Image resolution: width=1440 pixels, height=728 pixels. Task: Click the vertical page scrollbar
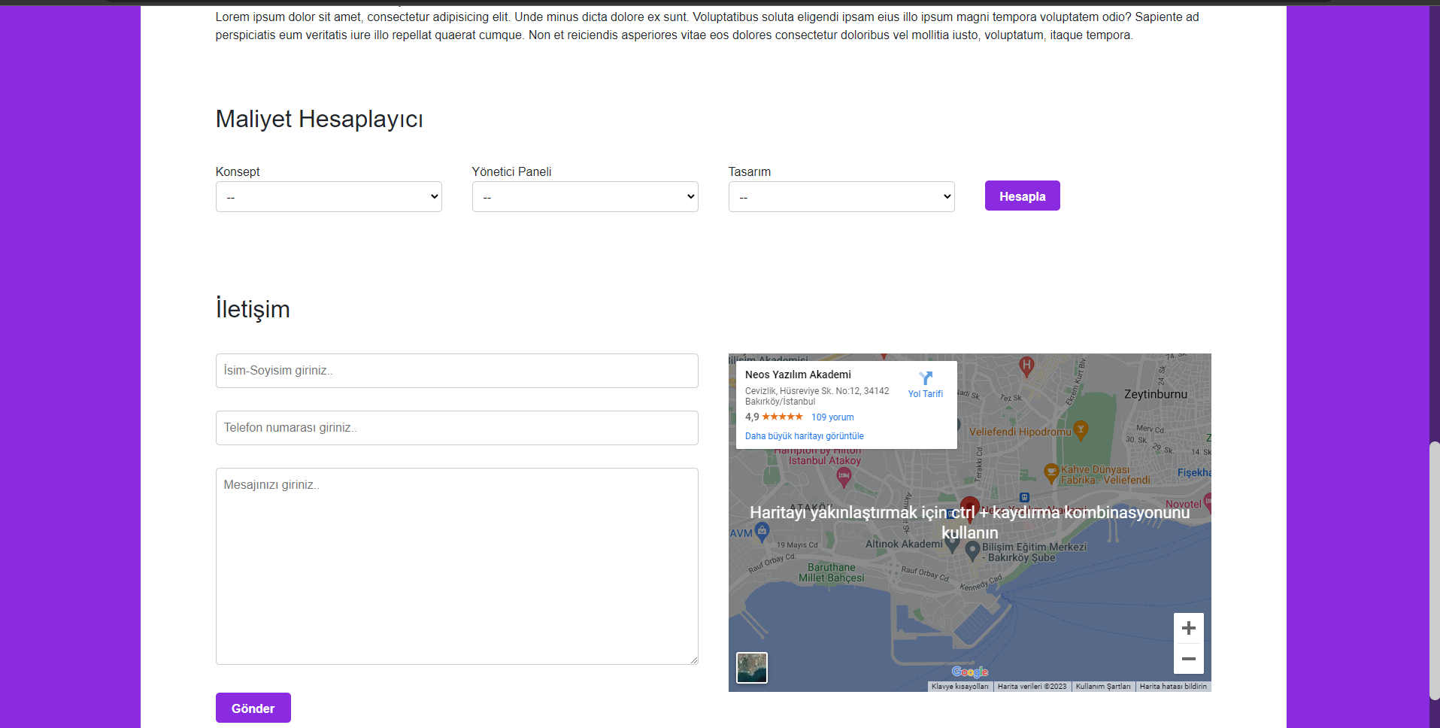click(x=1433, y=570)
